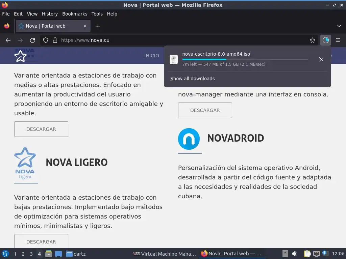Click the Nova Ligero star logo
Image resolution: width=346 pixels, height=259 pixels.
25,163
